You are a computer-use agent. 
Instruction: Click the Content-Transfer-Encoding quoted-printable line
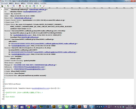click(x=20, y=60)
